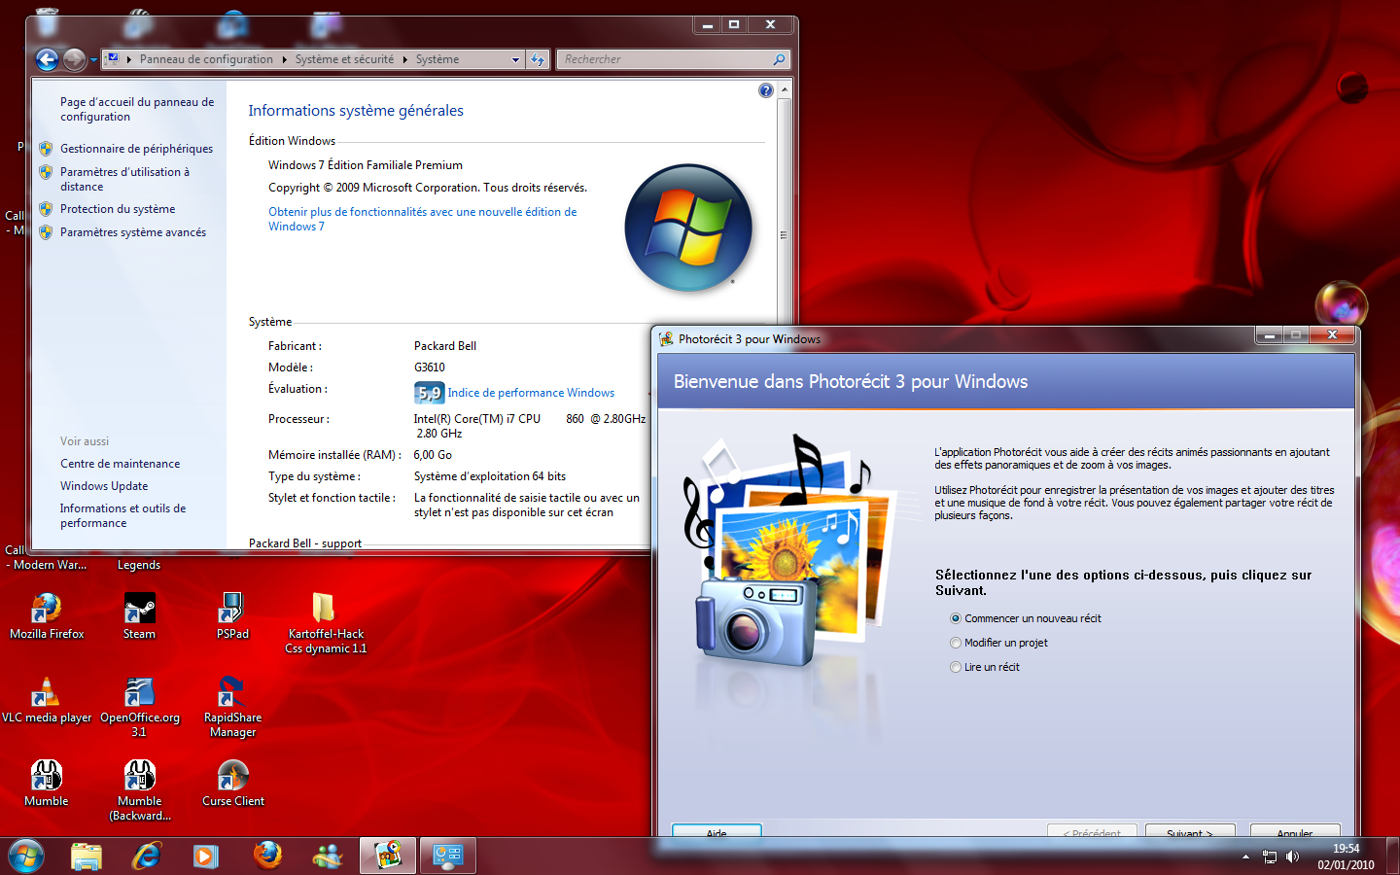This screenshot has height=875, width=1400.
Task: Open VLC media player shortcut
Action: tap(46, 700)
